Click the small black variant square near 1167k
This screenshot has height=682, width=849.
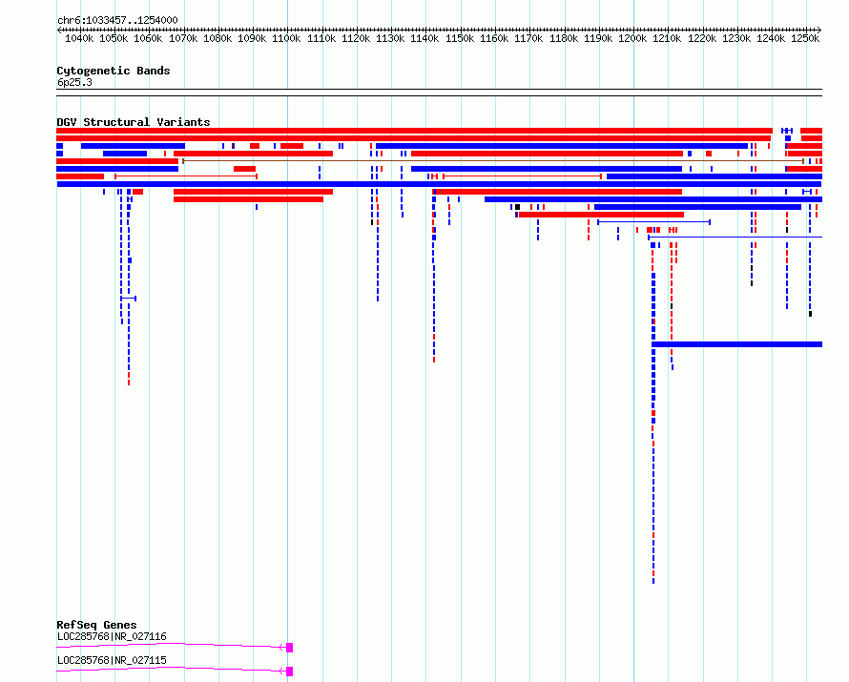[518, 207]
